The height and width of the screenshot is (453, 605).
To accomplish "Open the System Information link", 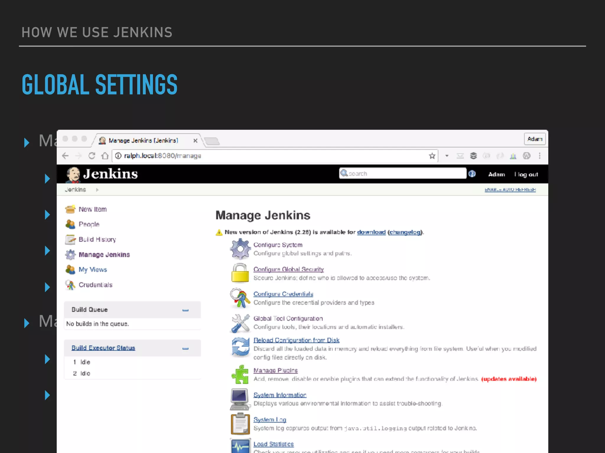I will [x=280, y=395].
